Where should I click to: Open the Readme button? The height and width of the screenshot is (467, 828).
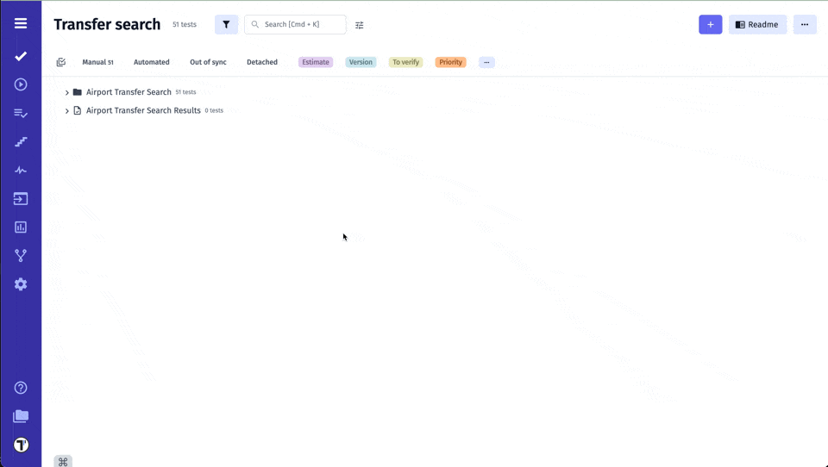coord(757,25)
